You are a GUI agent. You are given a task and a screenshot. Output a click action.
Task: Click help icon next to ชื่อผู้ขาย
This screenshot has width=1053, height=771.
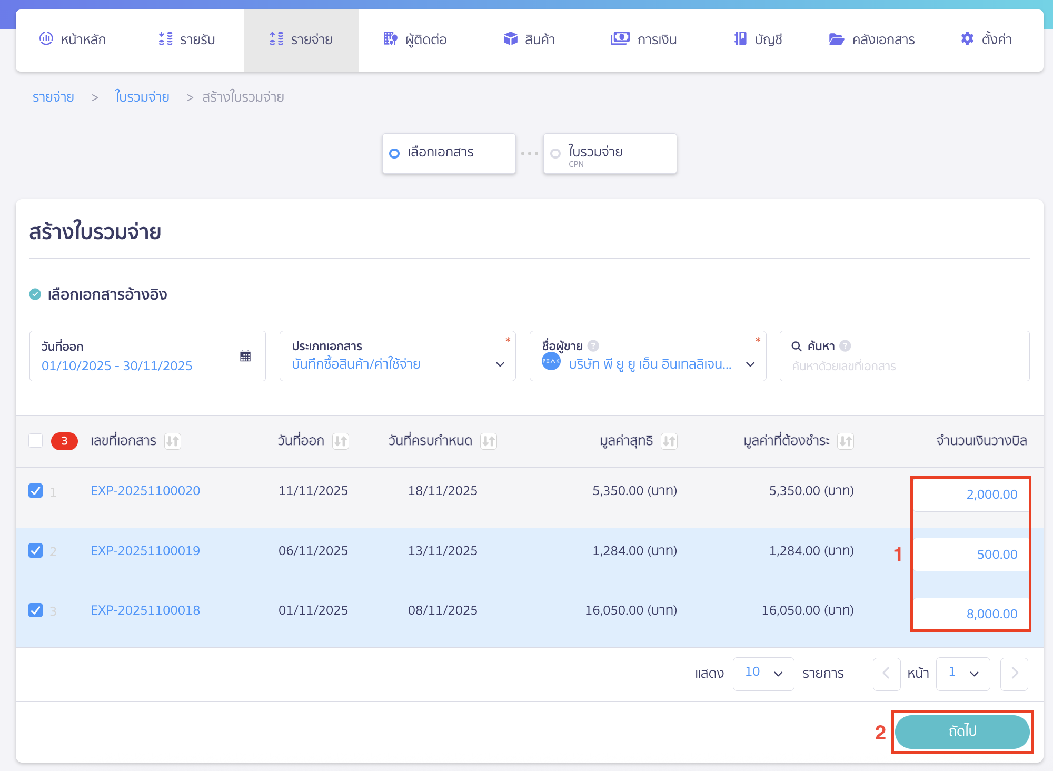pos(593,346)
